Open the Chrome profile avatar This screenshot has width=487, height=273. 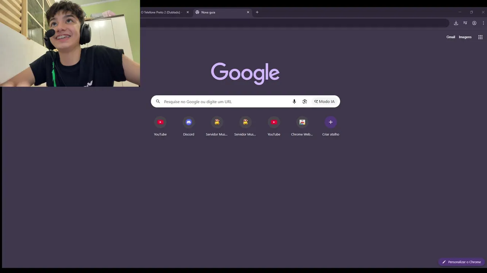coord(474,23)
